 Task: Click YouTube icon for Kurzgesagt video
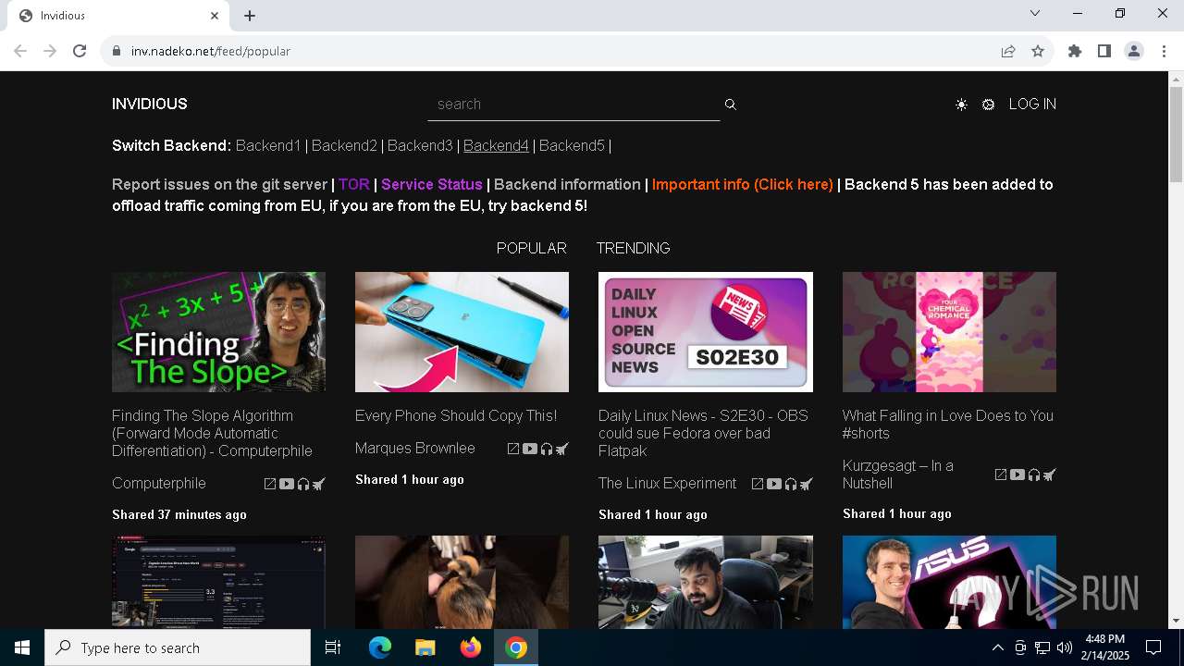(x=1017, y=475)
